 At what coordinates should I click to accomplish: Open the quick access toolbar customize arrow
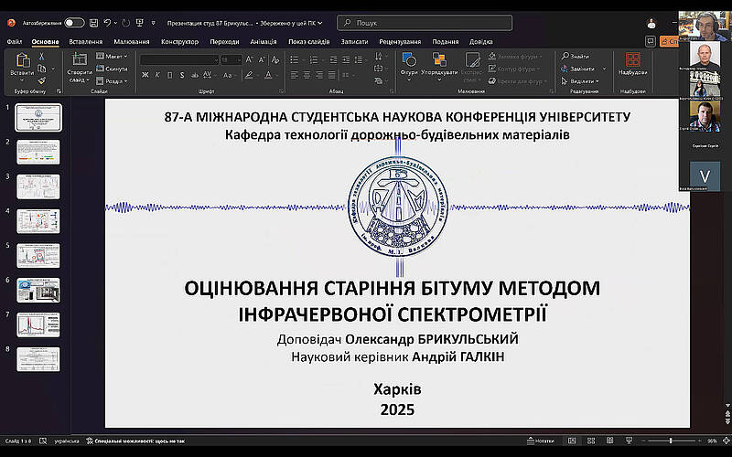pyautogui.click(x=153, y=22)
